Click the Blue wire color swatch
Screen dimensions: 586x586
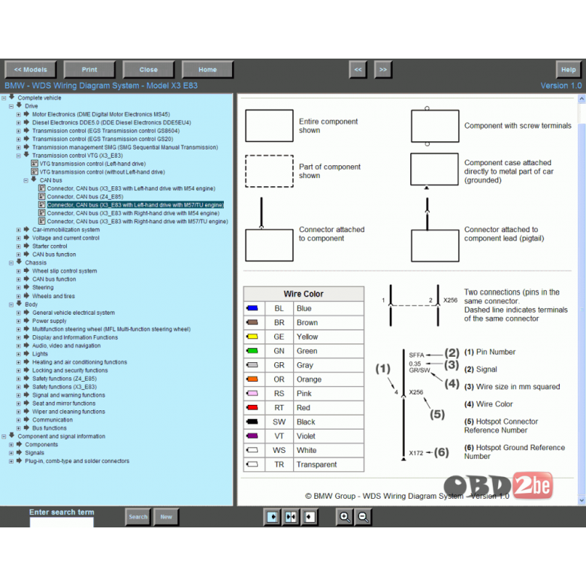pyautogui.click(x=252, y=308)
